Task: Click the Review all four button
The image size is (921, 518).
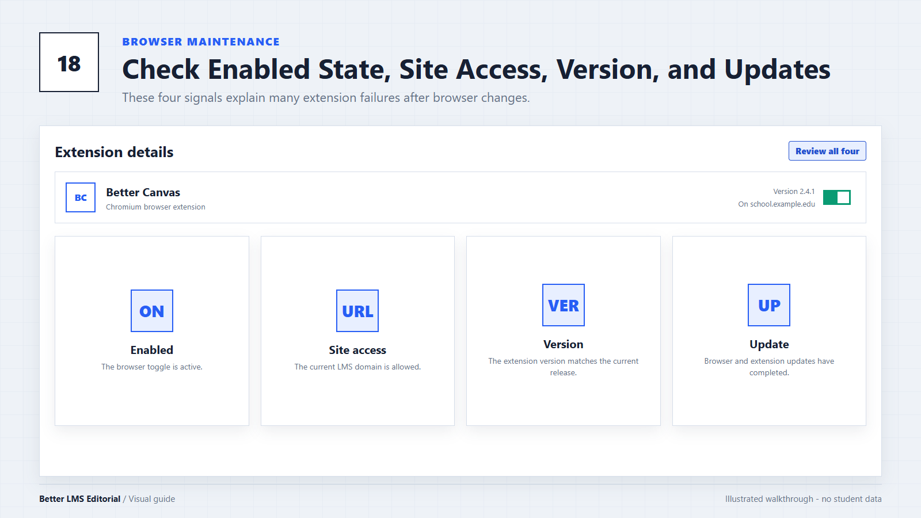Action: [827, 151]
